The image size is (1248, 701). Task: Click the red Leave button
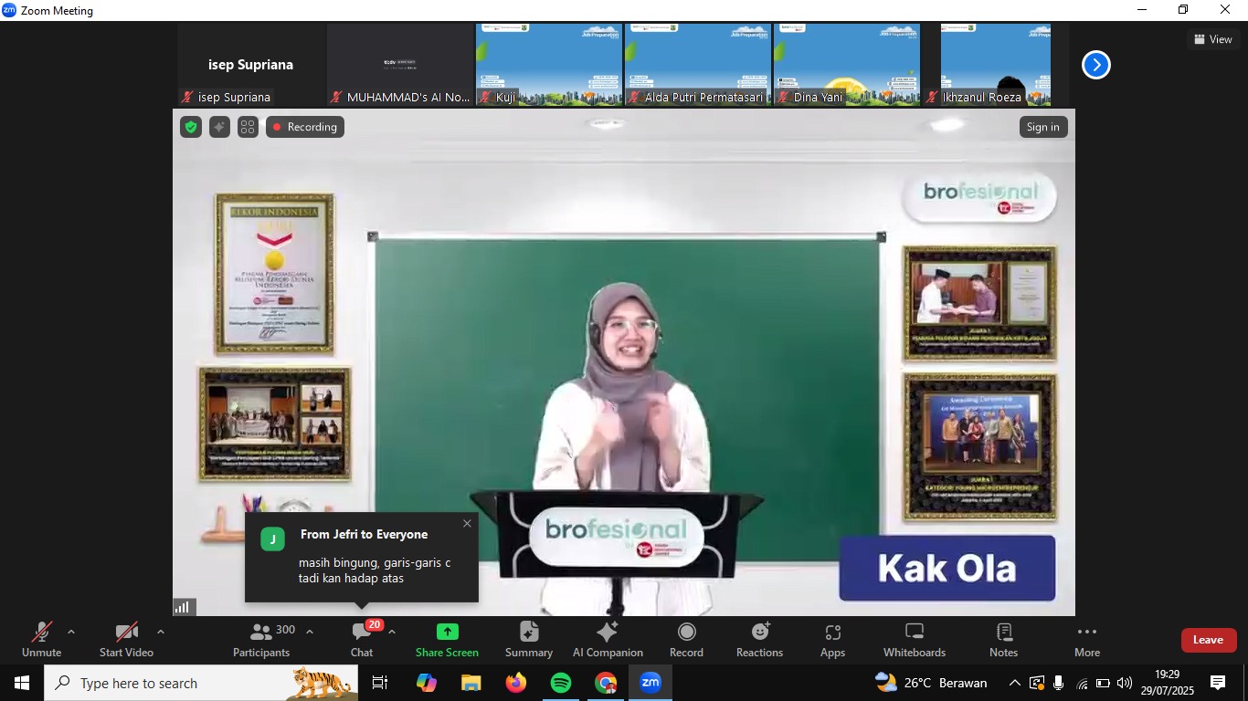click(1208, 640)
